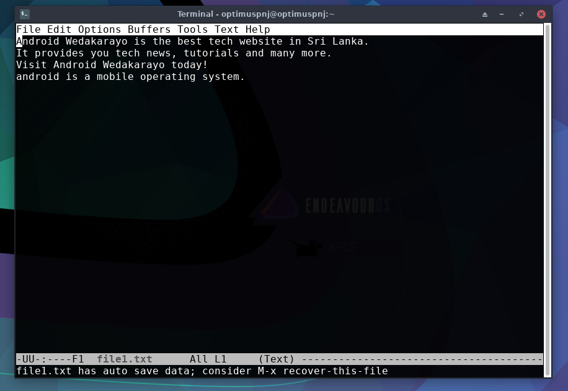Minimize the Terminal window
Image resolution: width=568 pixels, height=391 pixels.
(x=502, y=14)
